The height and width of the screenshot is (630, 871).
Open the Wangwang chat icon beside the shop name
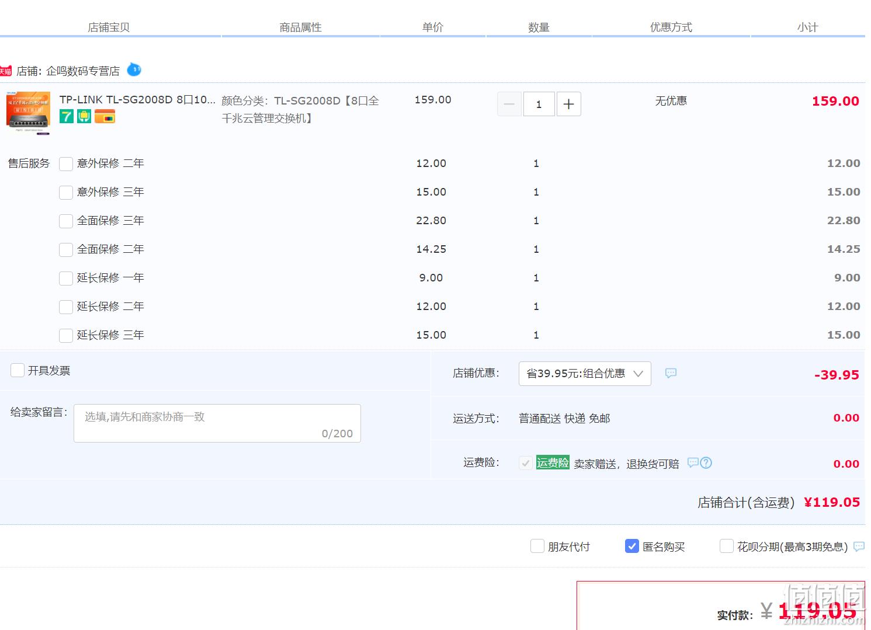134,70
